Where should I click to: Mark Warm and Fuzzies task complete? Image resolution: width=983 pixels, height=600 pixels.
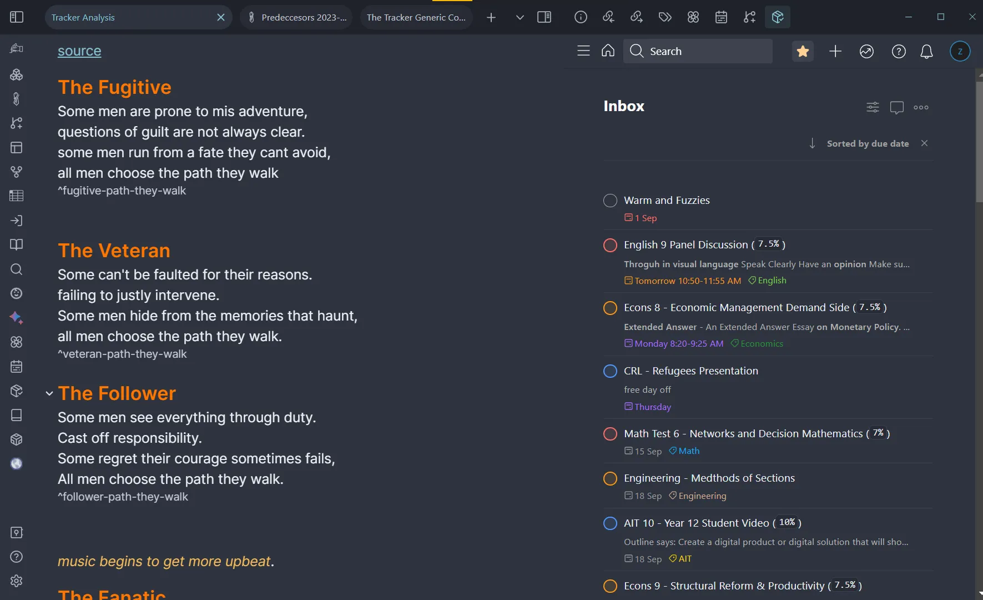pos(610,201)
